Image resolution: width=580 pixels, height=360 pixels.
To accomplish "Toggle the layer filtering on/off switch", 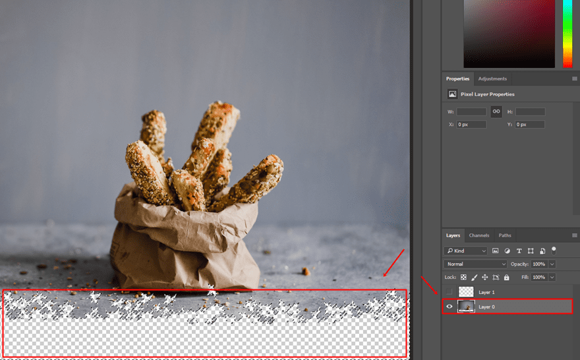I will [554, 251].
